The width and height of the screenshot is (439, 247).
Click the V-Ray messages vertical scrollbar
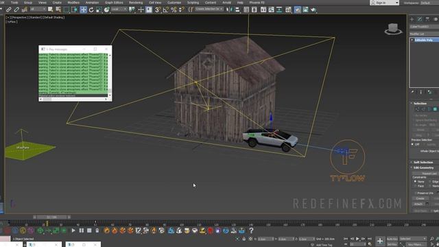pos(110,75)
